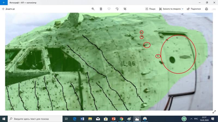Open the people-group app on taskbar
Image resolution: width=218 pixels, height=122 pixels.
[x=145, y=119]
